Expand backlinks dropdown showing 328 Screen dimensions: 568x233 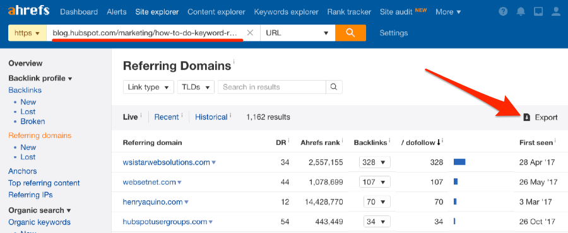coord(374,162)
